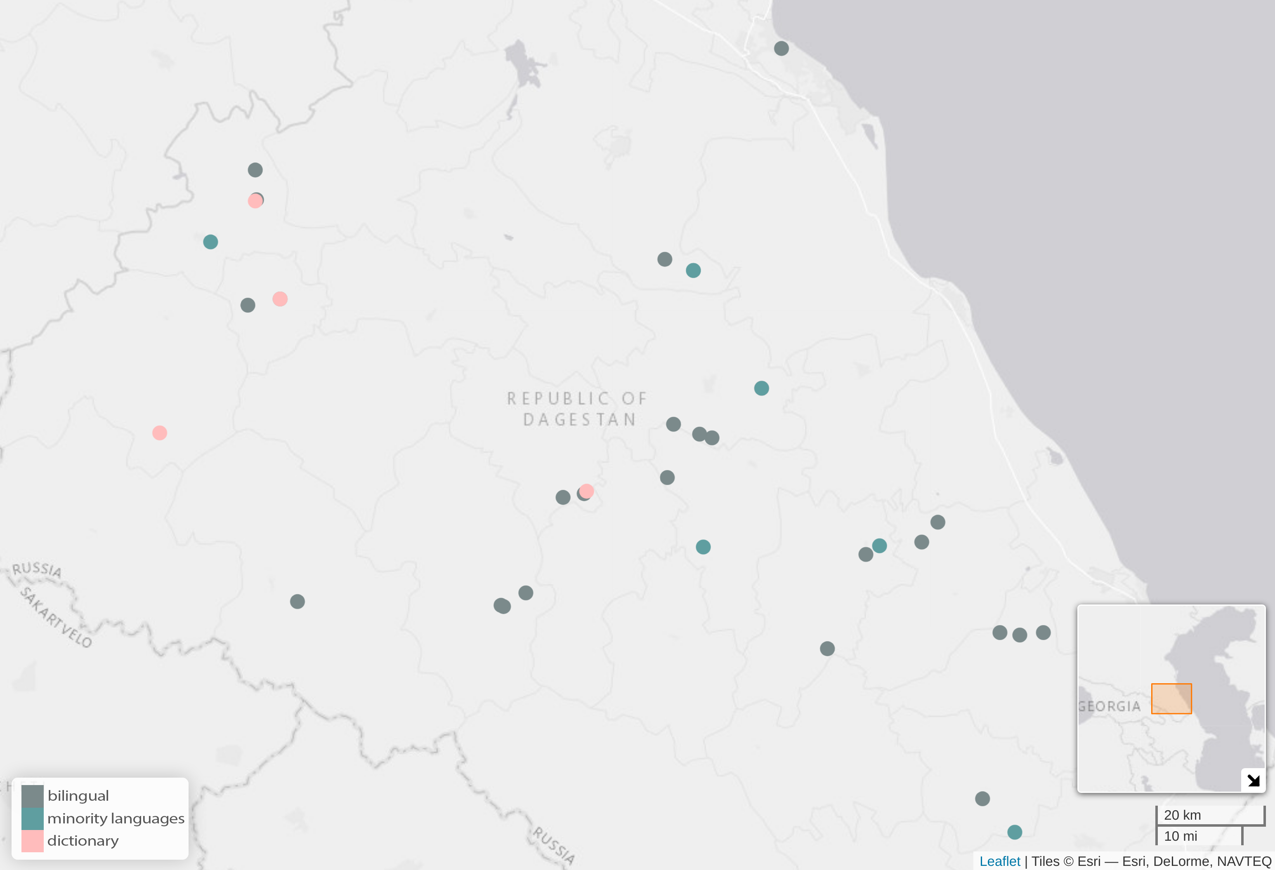Screen dimensions: 1275x870
Task: Select the gray marker on the Caspian coast
Action: (781, 48)
